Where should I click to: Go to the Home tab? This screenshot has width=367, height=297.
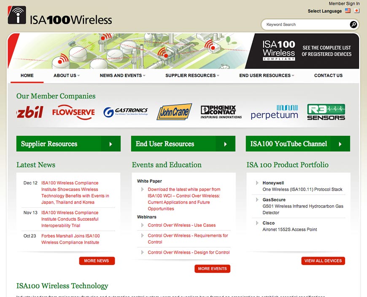click(x=27, y=75)
